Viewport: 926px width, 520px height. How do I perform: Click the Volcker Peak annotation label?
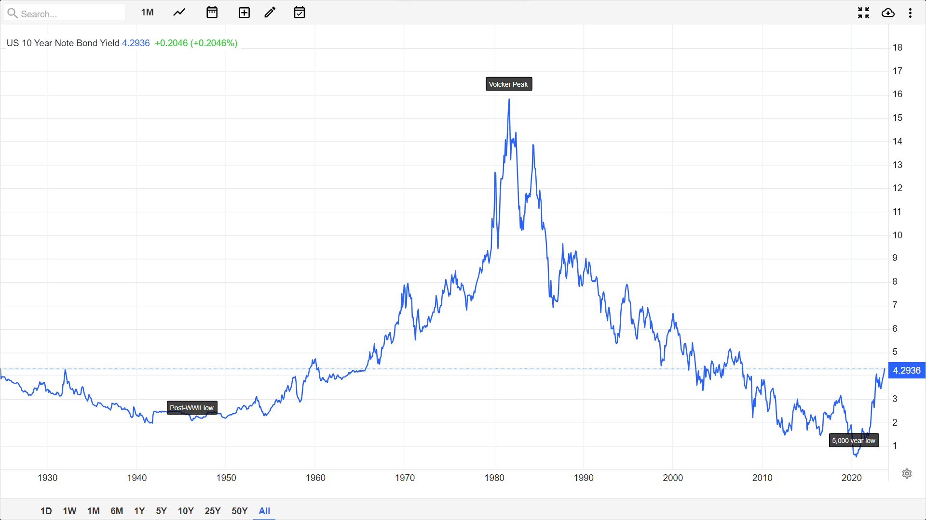point(508,84)
